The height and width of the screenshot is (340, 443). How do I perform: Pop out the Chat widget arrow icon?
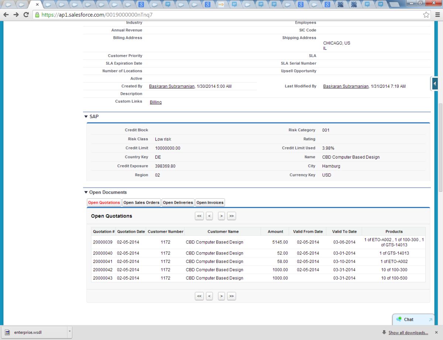[x=430, y=320]
